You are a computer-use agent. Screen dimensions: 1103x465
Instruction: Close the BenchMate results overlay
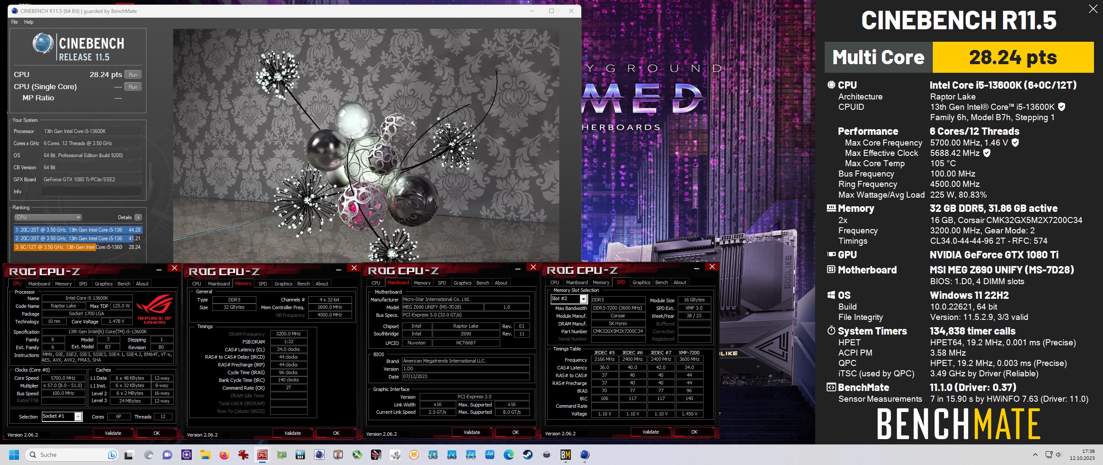tap(1093, 9)
